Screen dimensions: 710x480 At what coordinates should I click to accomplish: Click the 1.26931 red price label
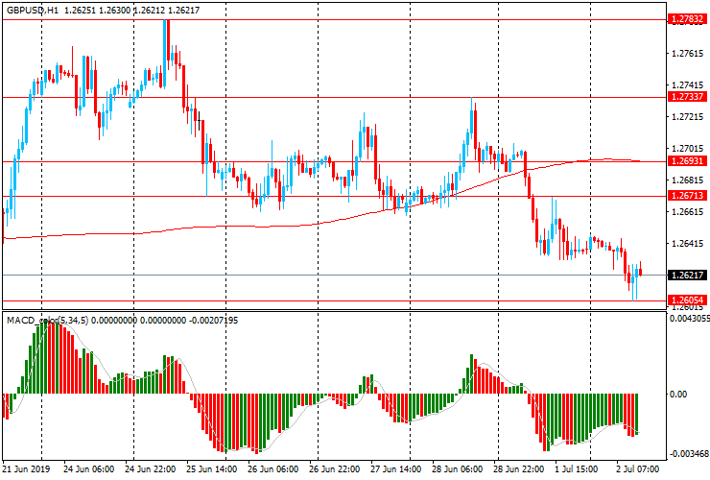[x=687, y=161]
